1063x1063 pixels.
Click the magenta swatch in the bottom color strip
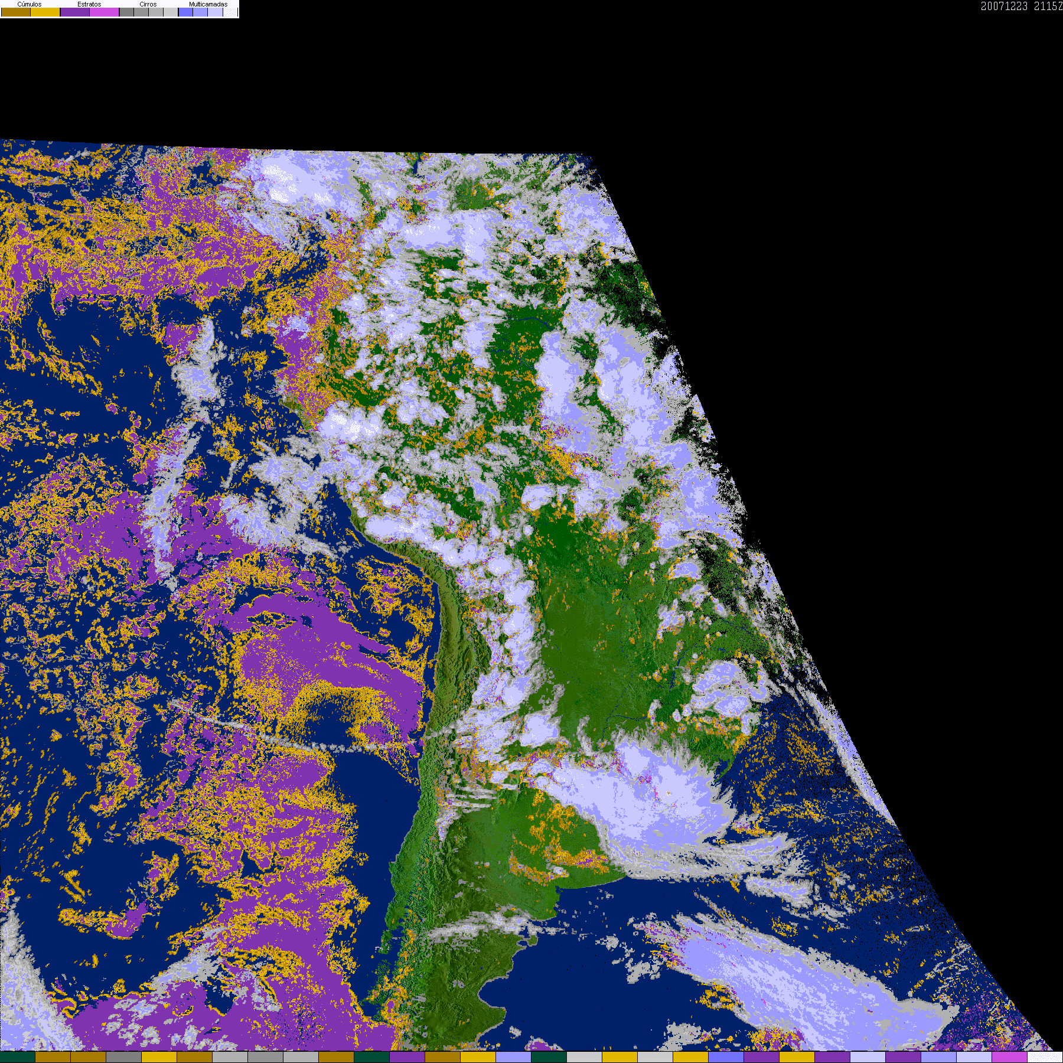pos(1010,1057)
